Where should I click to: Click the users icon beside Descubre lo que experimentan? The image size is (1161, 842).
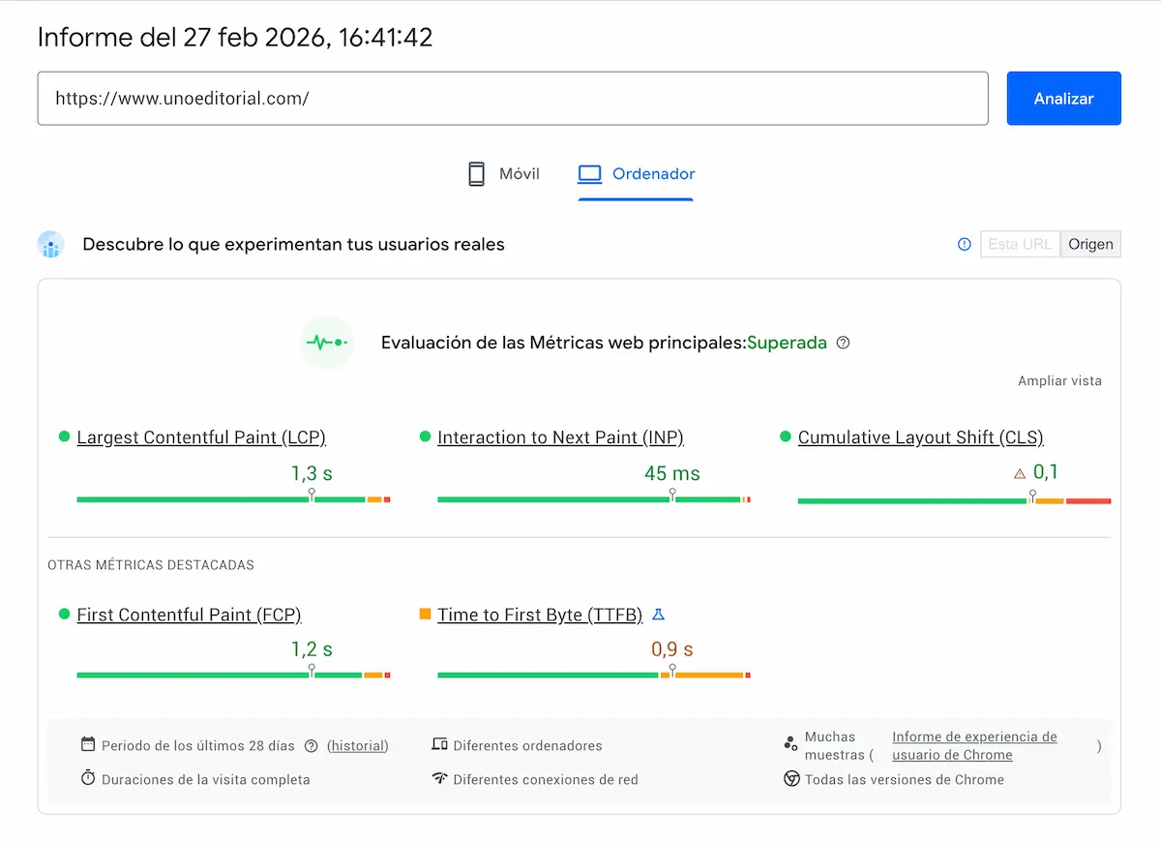[50, 245]
